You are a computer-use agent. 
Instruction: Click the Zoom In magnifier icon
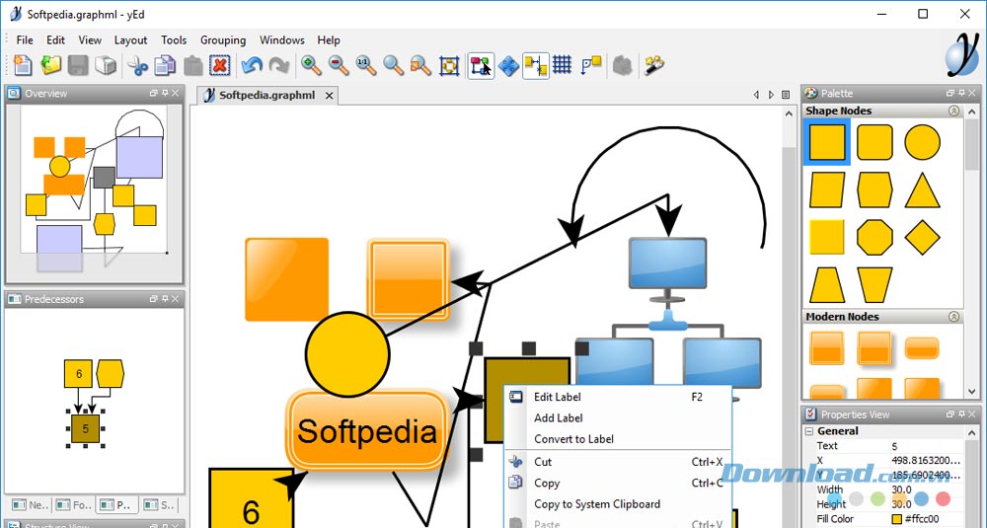point(311,66)
